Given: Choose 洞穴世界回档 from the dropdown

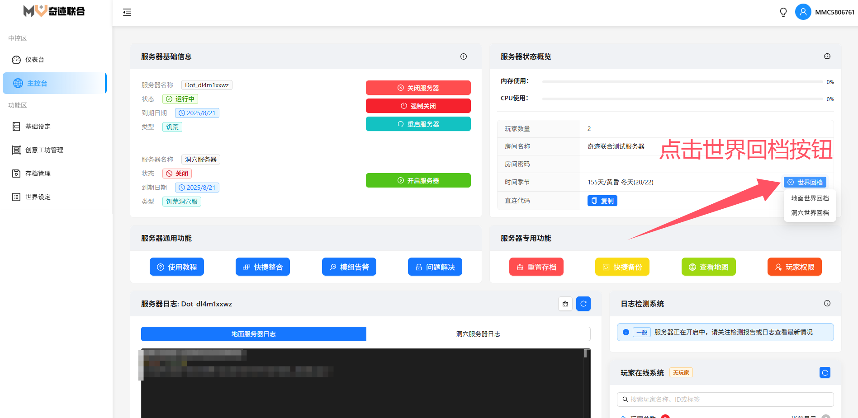Looking at the screenshot, I should point(810,213).
